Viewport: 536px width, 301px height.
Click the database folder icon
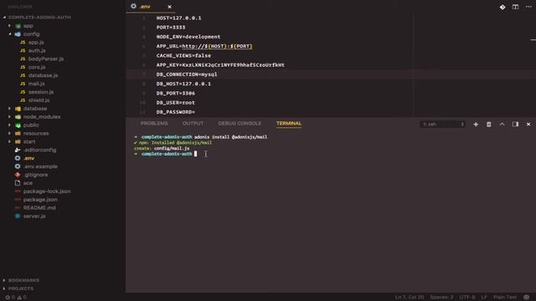point(18,109)
